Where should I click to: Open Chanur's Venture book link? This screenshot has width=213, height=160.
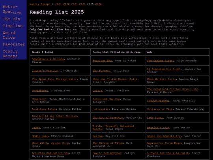click(x=45, y=71)
